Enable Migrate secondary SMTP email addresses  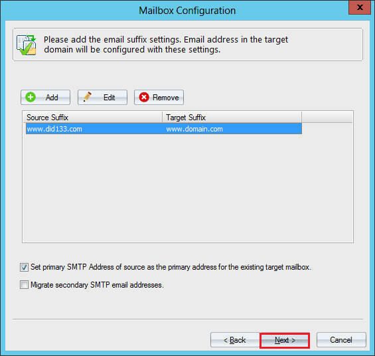coord(24,285)
